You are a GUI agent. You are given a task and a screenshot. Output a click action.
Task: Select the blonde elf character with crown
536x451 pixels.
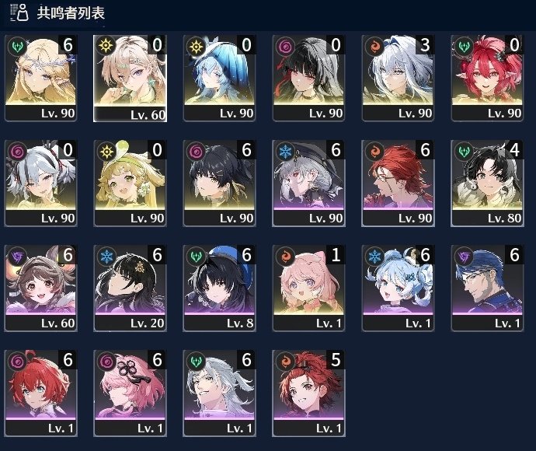tap(40, 78)
